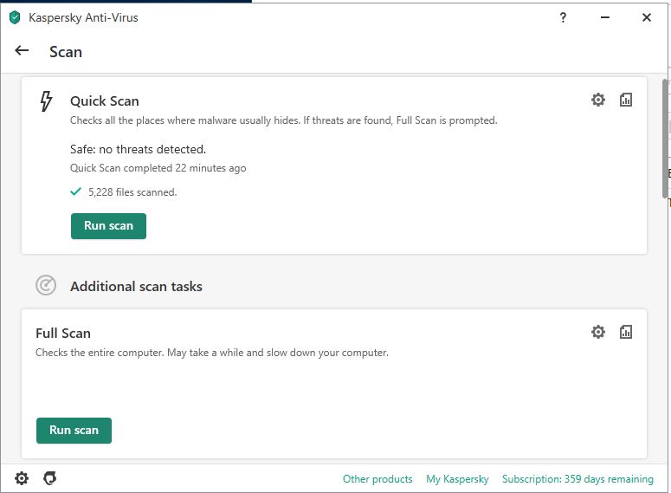Minimize the Kaspersky Anti-Virus window

tap(605, 17)
